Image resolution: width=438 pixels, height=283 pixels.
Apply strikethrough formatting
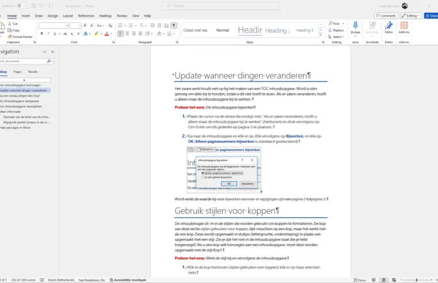click(65, 33)
